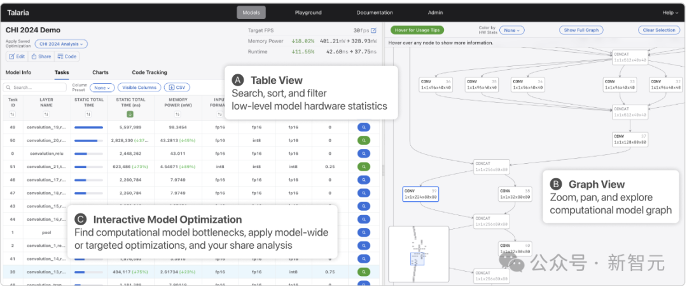Open the Playground page in the top navigation
This screenshot has width=687, height=290.
coord(308,13)
